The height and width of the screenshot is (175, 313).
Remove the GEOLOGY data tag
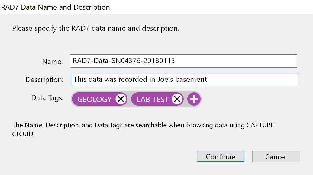coord(121,99)
